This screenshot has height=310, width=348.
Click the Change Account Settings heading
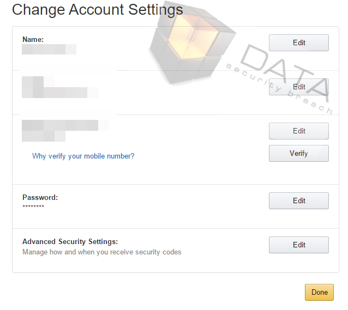[x=98, y=10]
